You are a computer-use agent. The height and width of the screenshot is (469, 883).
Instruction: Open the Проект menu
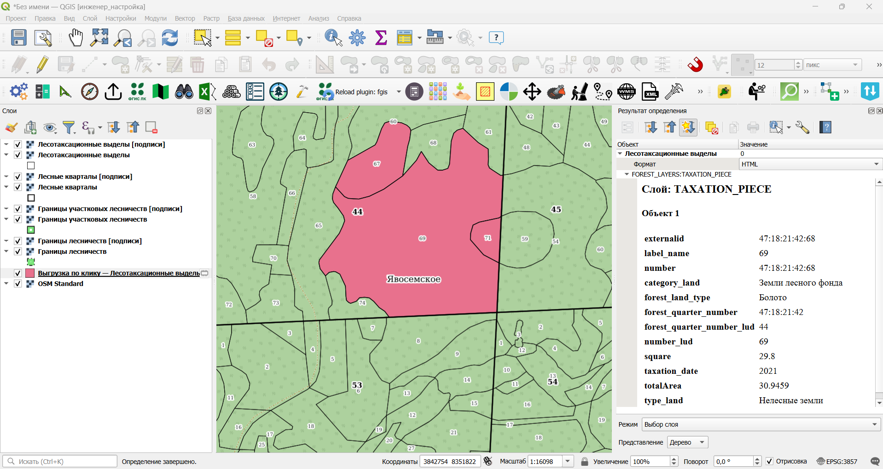[x=16, y=18]
